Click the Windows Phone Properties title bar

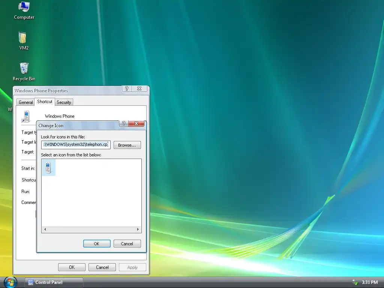pyautogui.click(x=67, y=91)
